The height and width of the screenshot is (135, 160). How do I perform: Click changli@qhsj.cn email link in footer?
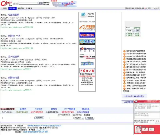click(x=42, y=130)
